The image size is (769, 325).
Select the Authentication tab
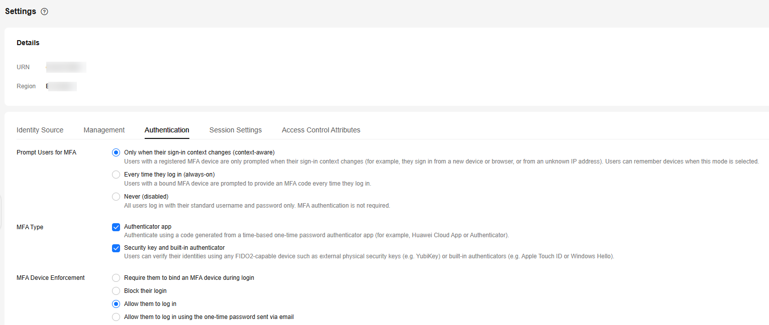pyautogui.click(x=167, y=130)
